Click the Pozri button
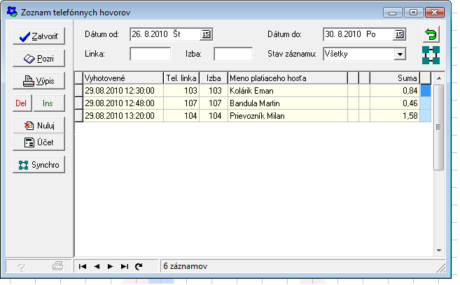This screenshot has width=460, height=285. pos(39,59)
